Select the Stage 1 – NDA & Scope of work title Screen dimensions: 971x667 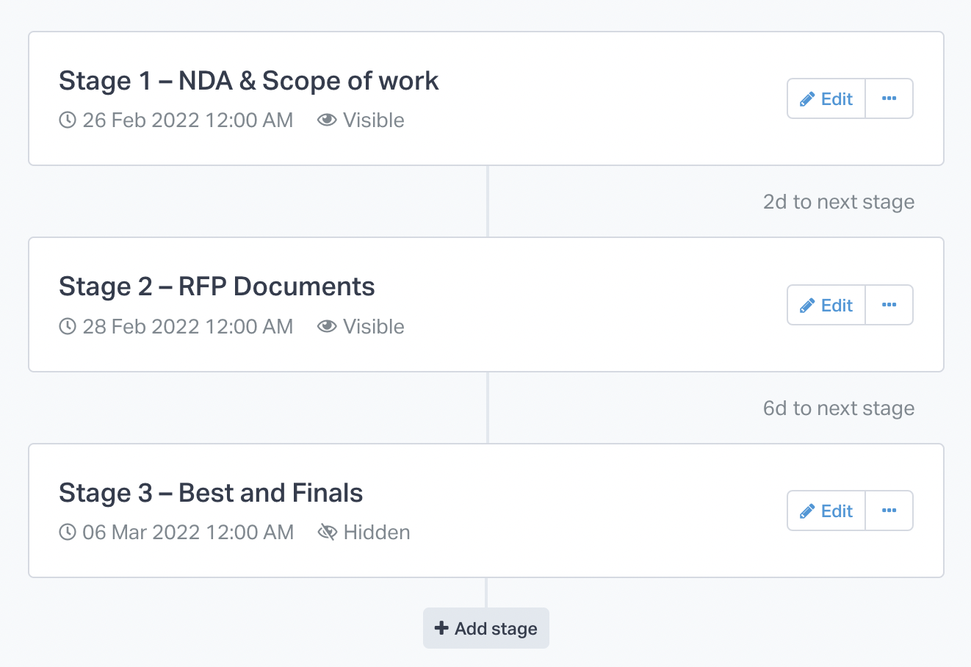(x=249, y=81)
